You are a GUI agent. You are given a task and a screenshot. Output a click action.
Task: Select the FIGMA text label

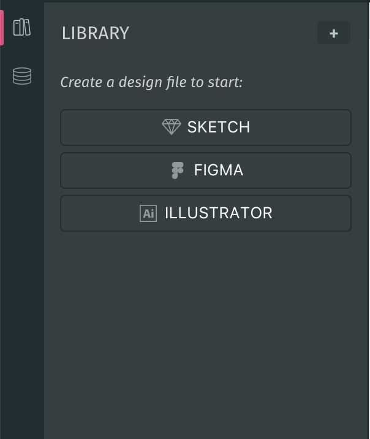click(219, 170)
